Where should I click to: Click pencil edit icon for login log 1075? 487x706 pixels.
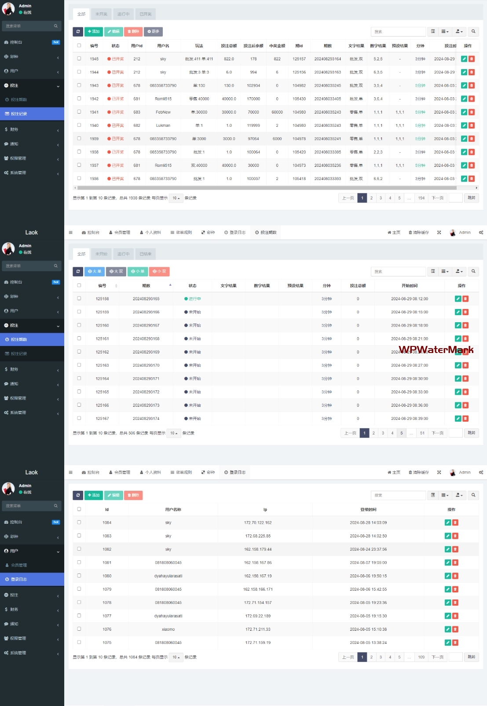[447, 643]
